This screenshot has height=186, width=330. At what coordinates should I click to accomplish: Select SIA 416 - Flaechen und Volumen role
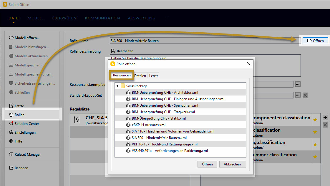180,131
